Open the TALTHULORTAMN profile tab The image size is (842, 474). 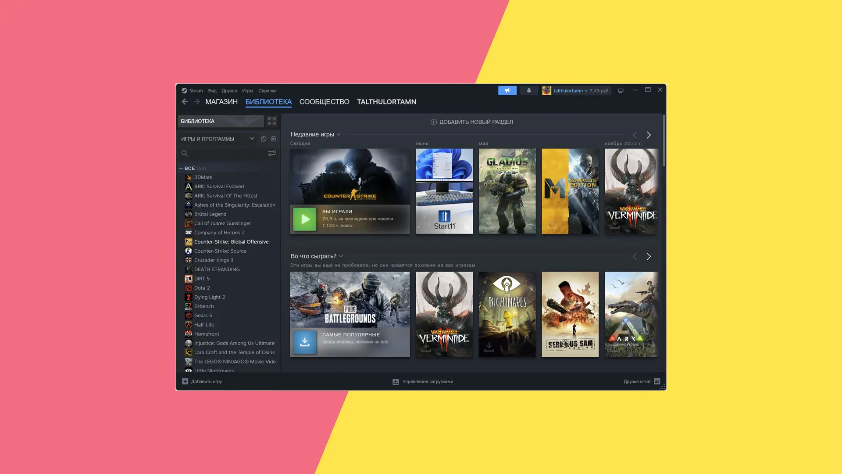[386, 102]
